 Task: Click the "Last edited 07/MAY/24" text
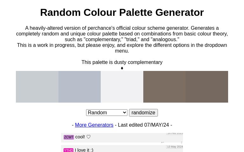[x=143, y=125]
